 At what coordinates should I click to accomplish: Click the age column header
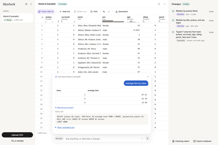[134, 19]
